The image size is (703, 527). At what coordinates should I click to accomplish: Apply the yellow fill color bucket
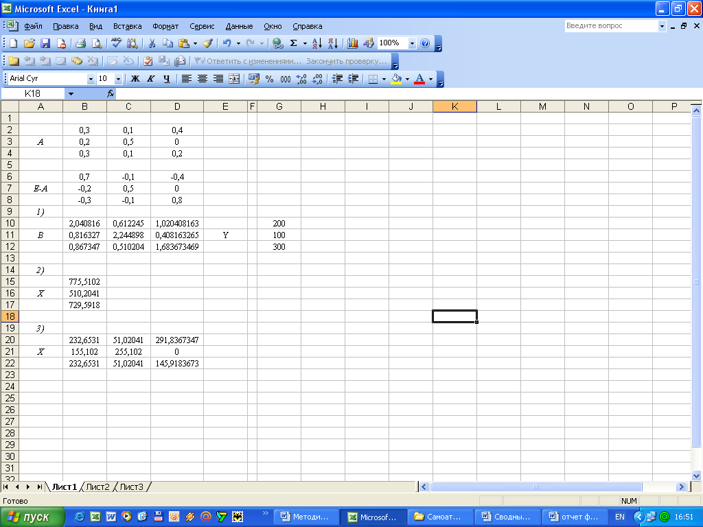coord(396,80)
